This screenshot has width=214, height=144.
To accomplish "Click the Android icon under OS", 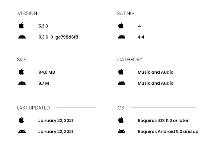I will coord(122,131).
